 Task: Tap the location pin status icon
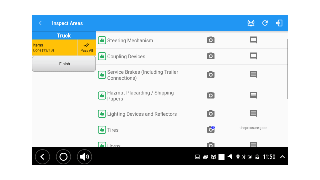pos(238,157)
